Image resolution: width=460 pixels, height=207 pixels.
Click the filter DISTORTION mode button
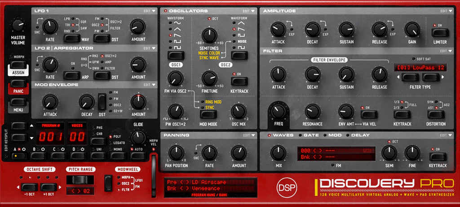(x=436, y=114)
